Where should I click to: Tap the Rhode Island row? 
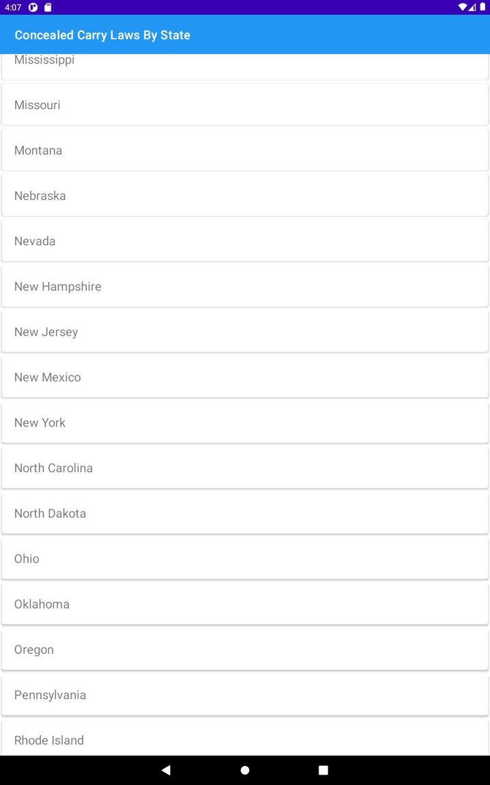pyautogui.click(x=245, y=740)
